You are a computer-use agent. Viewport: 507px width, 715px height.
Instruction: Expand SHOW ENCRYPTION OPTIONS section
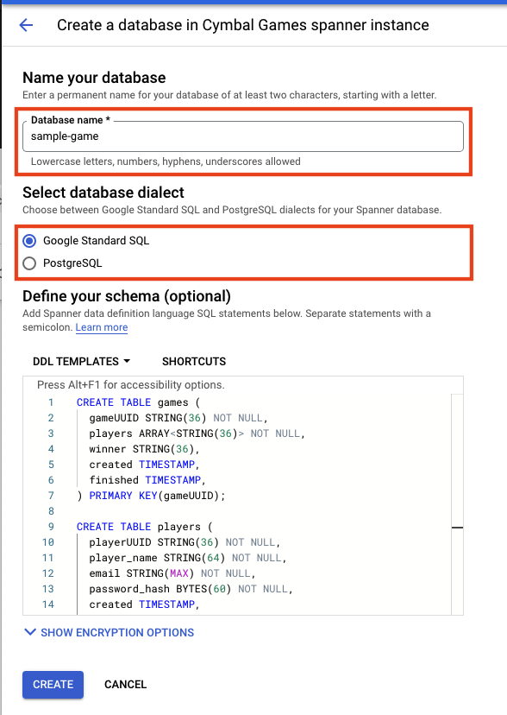pos(109,632)
